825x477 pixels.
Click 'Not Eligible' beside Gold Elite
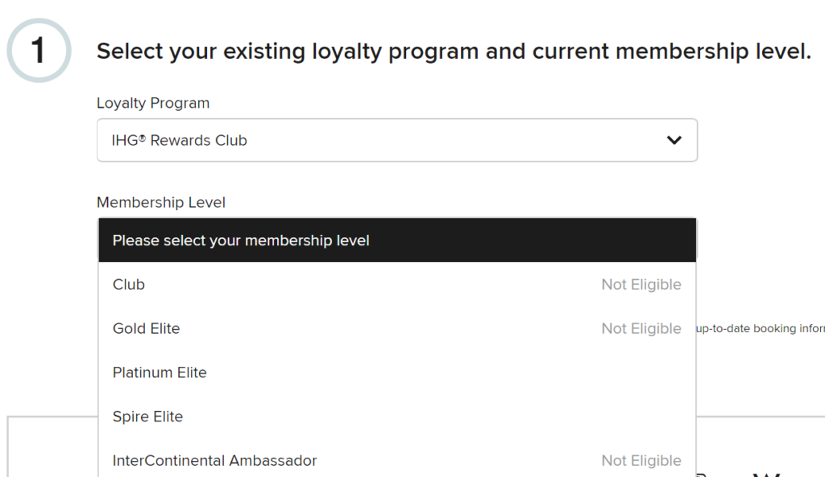[x=641, y=329]
